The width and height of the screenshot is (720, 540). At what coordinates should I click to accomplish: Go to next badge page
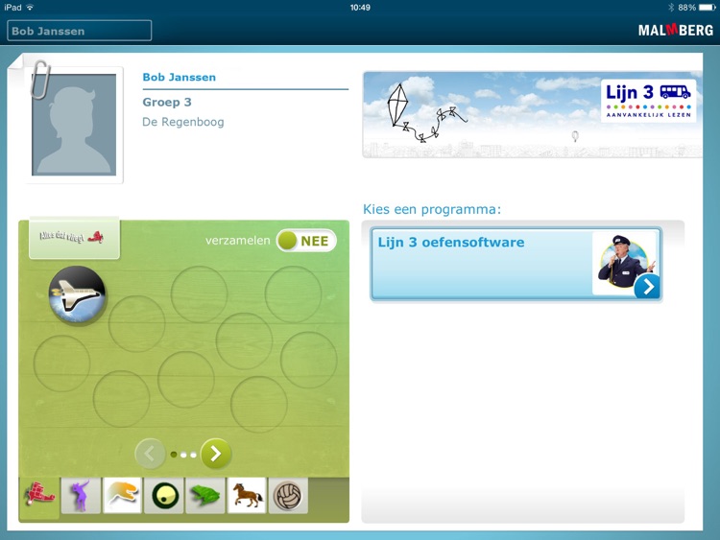pyautogui.click(x=216, y=454)
